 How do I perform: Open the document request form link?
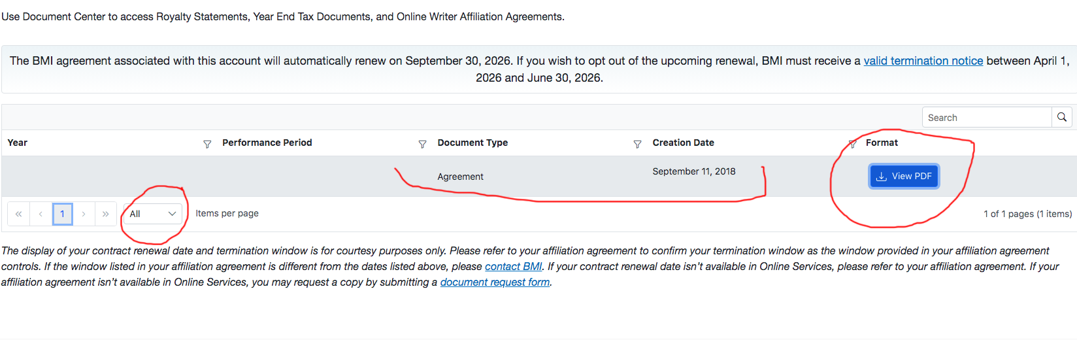(495, 282)
